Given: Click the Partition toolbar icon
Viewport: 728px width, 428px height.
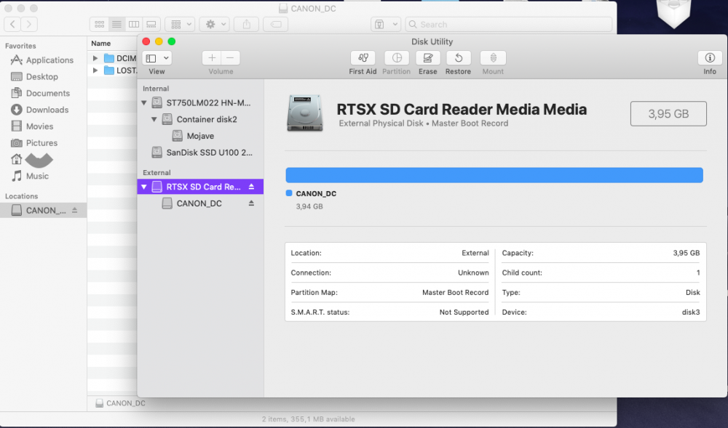Looking at the screenshot, I should click(x=397, y=58).
